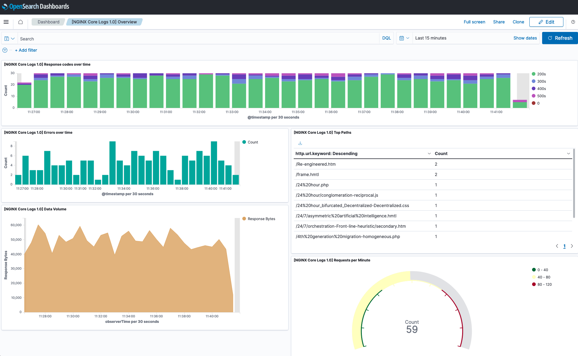Screen dimensions: 578x356
Task: Click the gauge Count value 59
Action: coord(412,330)
